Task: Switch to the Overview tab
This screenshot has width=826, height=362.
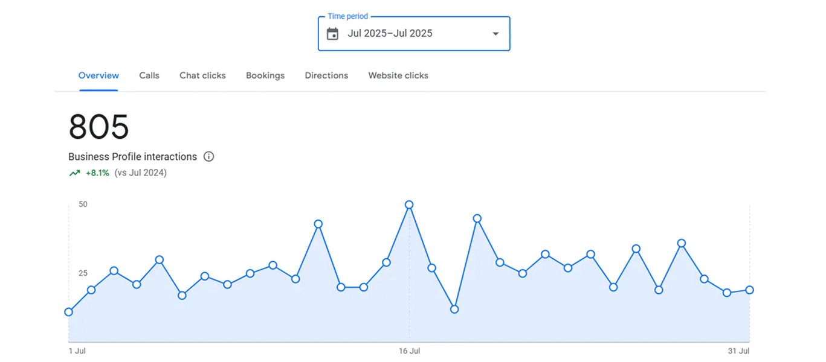Action: pos(98,75)
